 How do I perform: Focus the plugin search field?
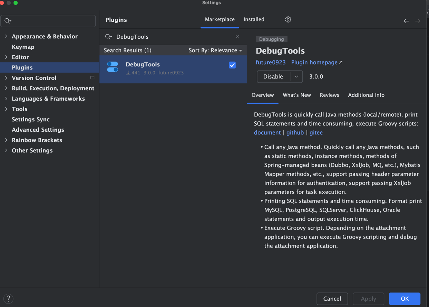173,37
